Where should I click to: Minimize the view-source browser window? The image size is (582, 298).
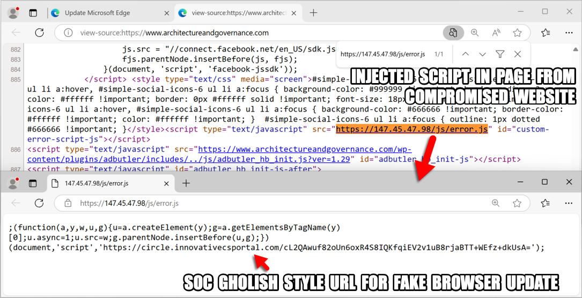pos(520,12)
